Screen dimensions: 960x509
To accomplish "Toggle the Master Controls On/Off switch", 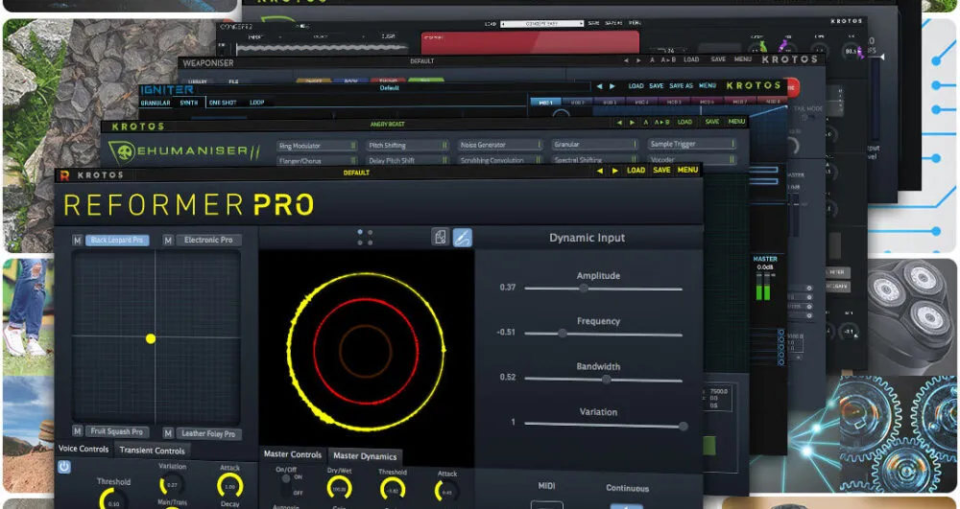I will coord(286,486).
